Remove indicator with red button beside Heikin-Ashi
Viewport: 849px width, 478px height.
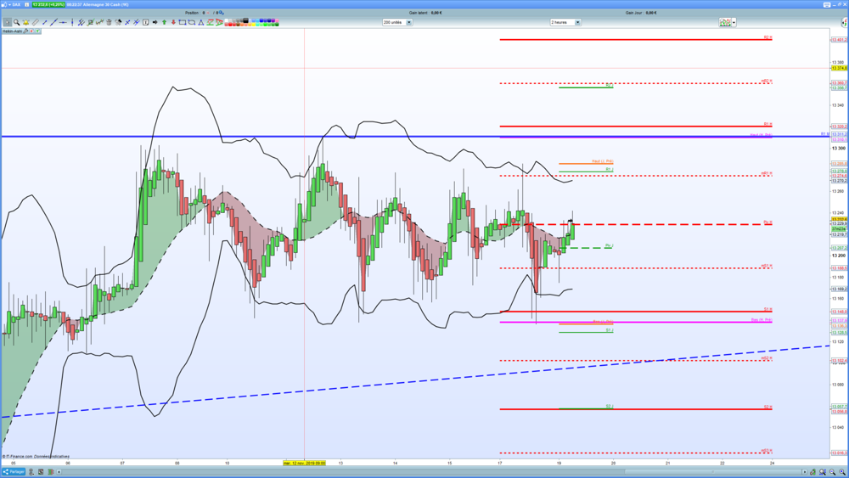coord(31,31)
